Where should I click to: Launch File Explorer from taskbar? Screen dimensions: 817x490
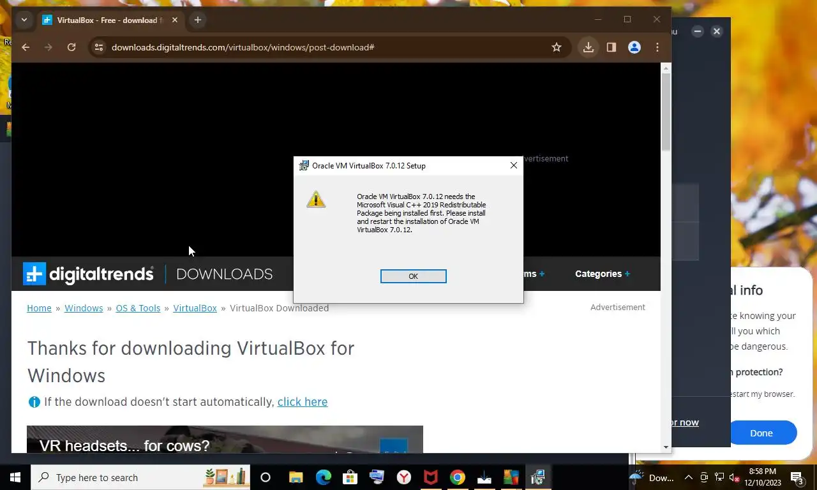coord(296,477)
